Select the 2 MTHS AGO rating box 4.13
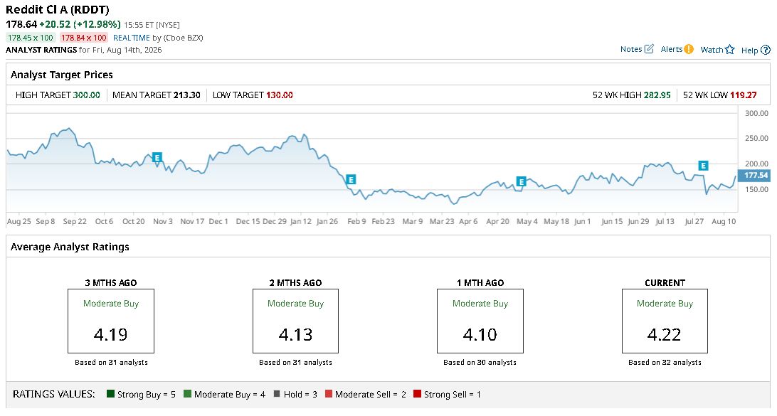 (x=295, y=321)
